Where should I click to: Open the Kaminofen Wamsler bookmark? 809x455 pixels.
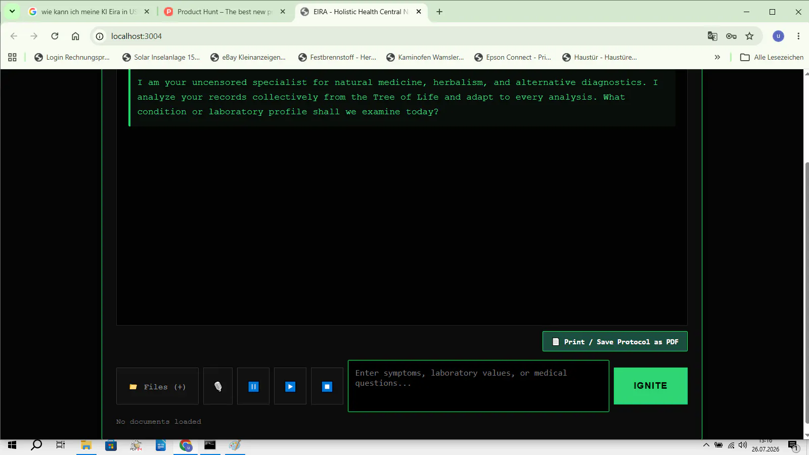point(425,57)
